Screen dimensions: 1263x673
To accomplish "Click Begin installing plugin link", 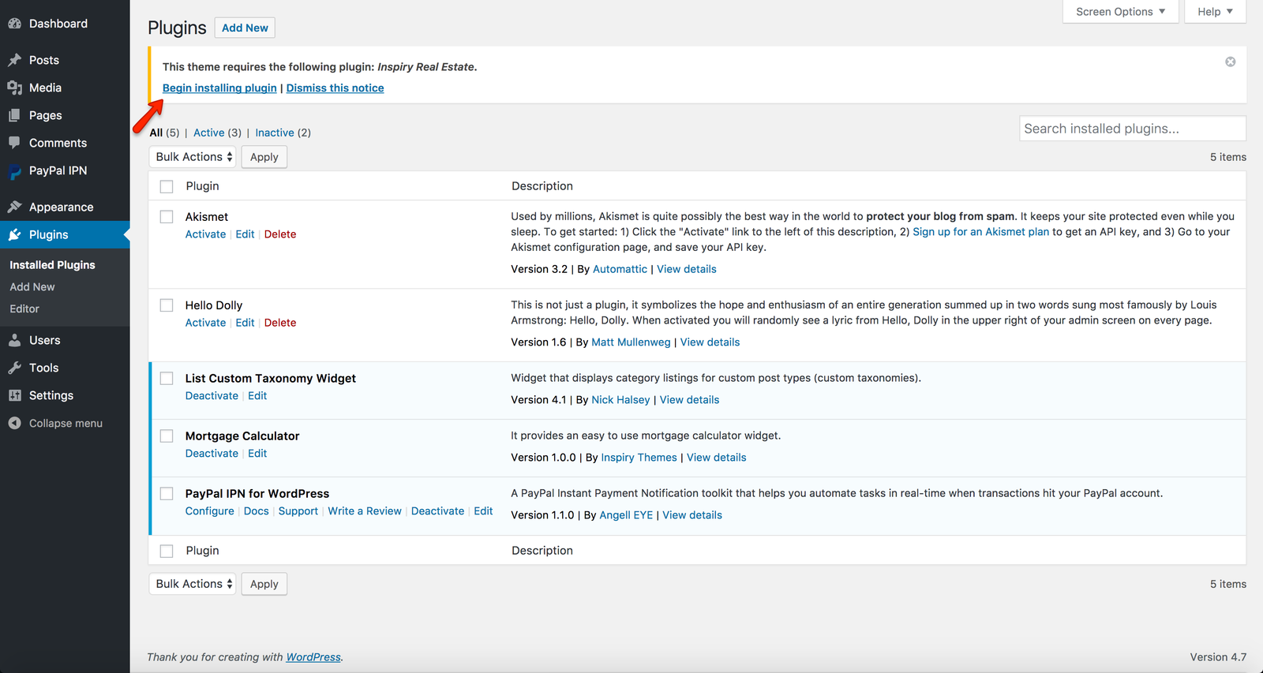I will 219,88.
